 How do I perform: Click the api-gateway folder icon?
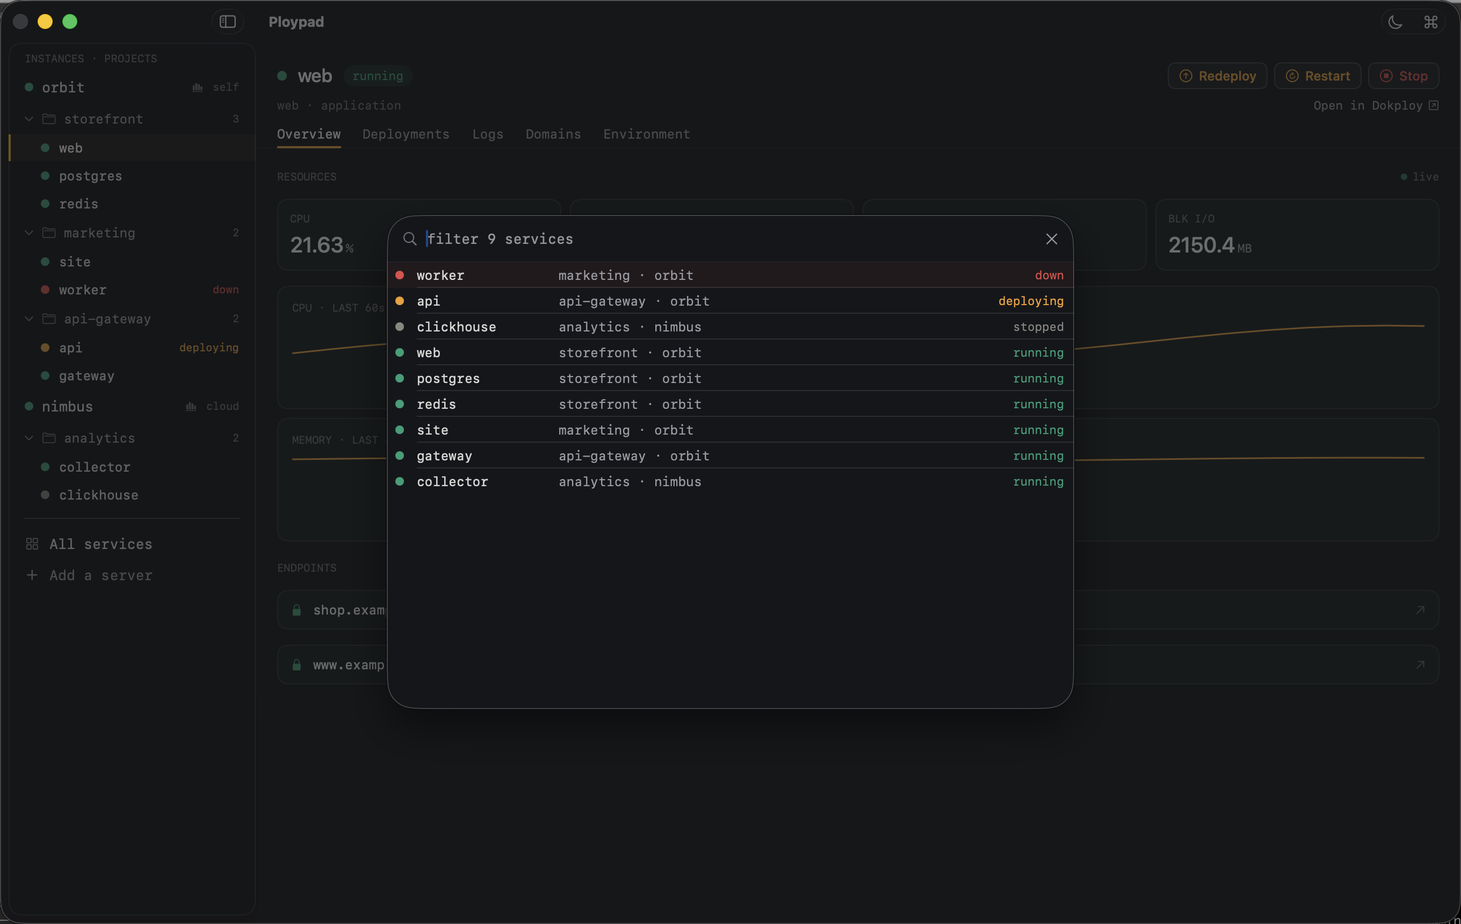(49, 319)
